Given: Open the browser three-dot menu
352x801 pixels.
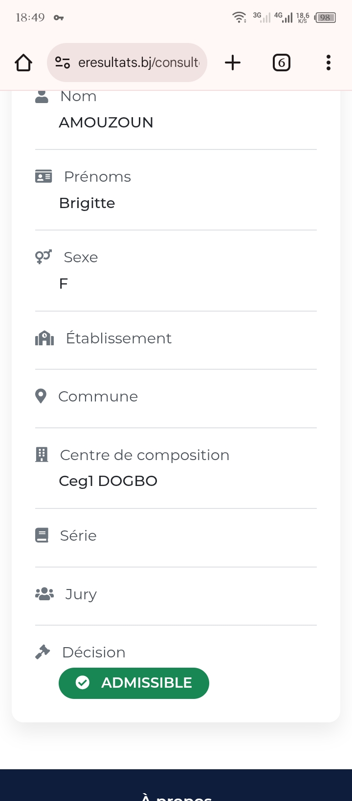Looking at the screenshot, I should coord(328,63).
